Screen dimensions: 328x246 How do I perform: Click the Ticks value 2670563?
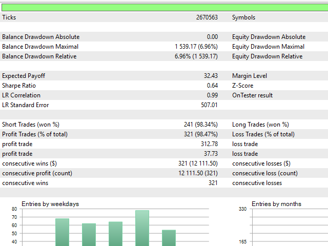click(x=207, y=17)
